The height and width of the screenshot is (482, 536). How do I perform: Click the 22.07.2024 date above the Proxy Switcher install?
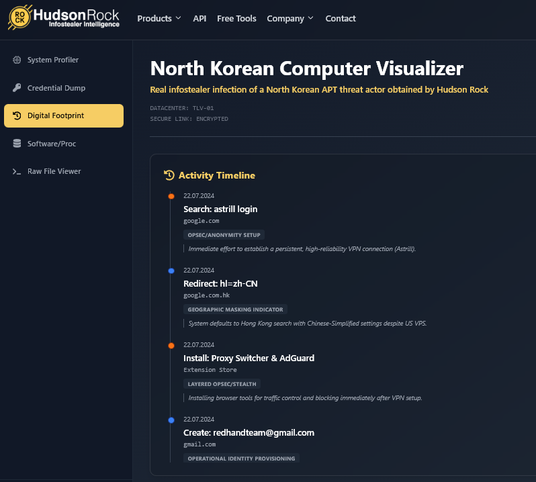(199, 344)
